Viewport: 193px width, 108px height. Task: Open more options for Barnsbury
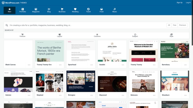pos(185,65)
